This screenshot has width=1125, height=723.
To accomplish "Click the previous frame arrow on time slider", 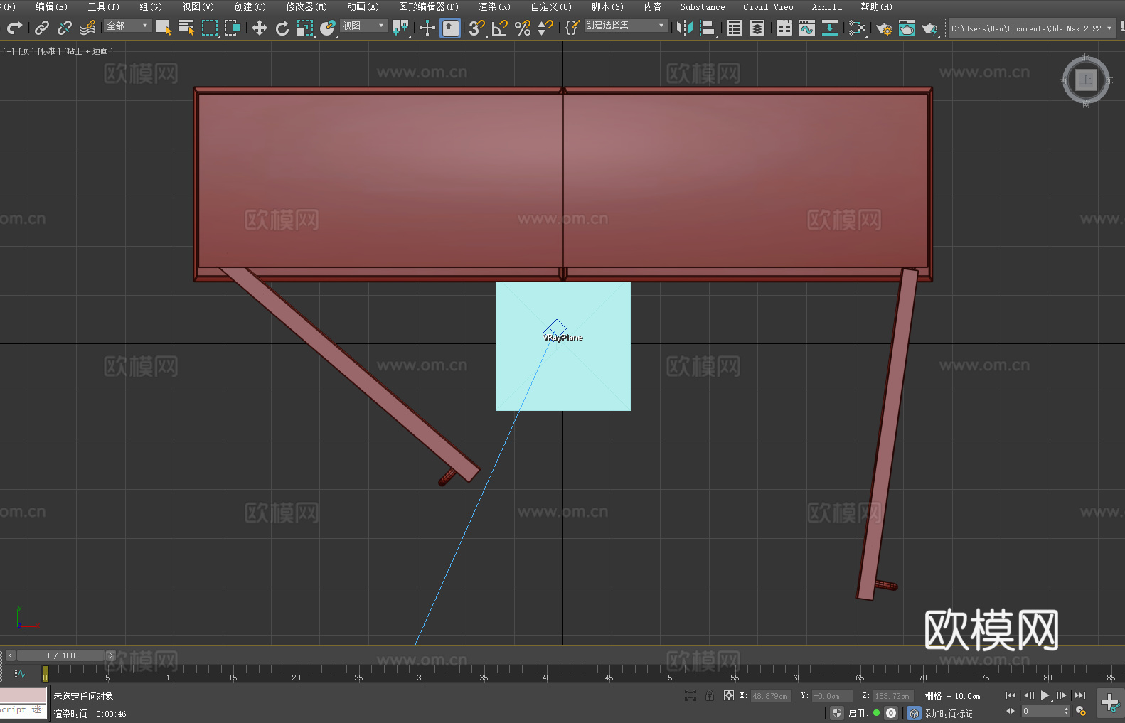I will pos(10,655).
